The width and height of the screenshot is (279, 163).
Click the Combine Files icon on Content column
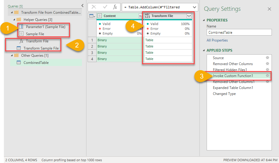pos(141,16)
